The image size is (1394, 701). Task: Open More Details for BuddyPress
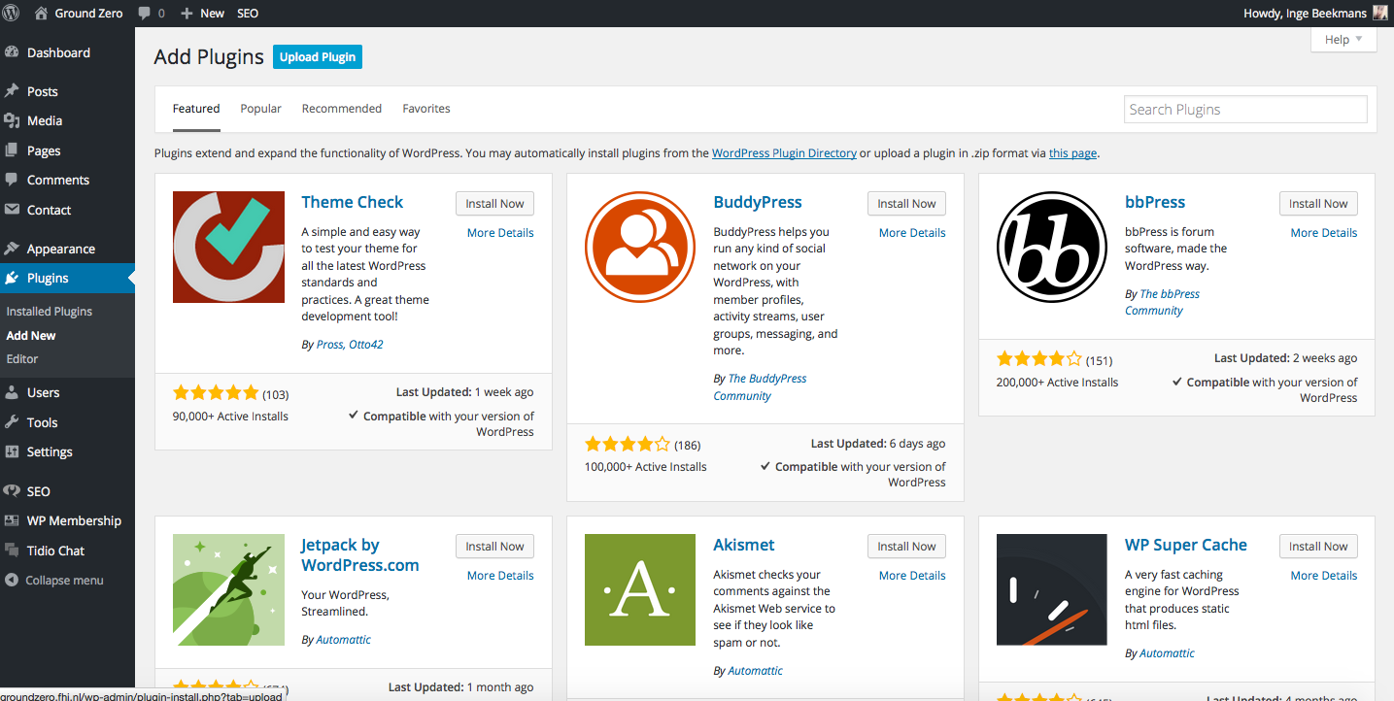coord(912,233)
